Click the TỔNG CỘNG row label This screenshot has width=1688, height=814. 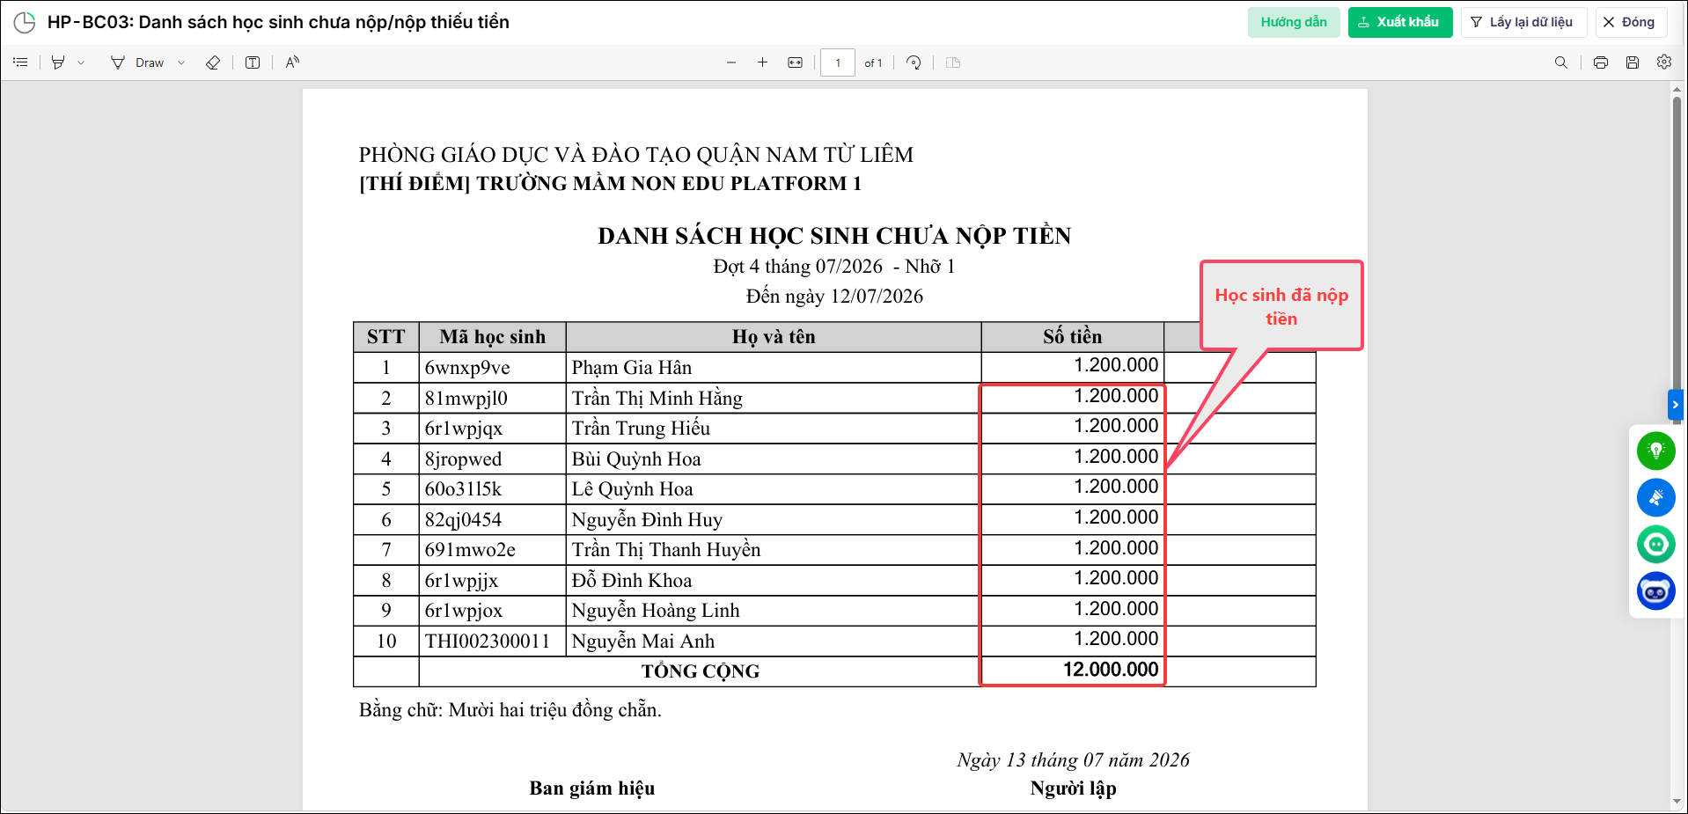[700, 671]
